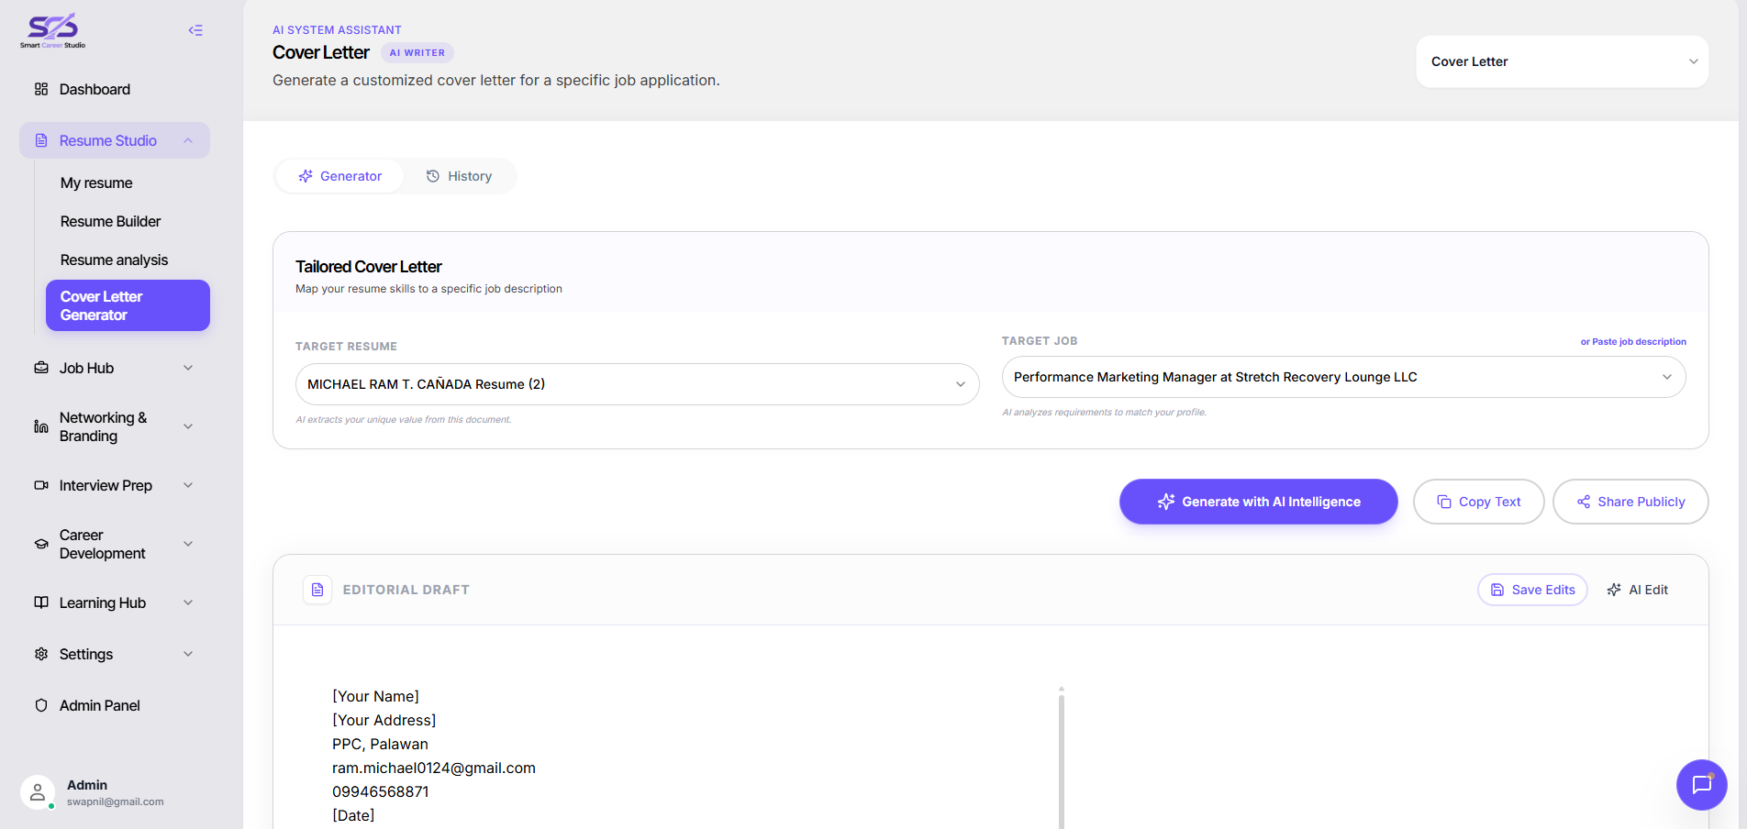Open the Target Resume dropdown
This screenshot has width=1747, height=829.
tap(638, 384)
